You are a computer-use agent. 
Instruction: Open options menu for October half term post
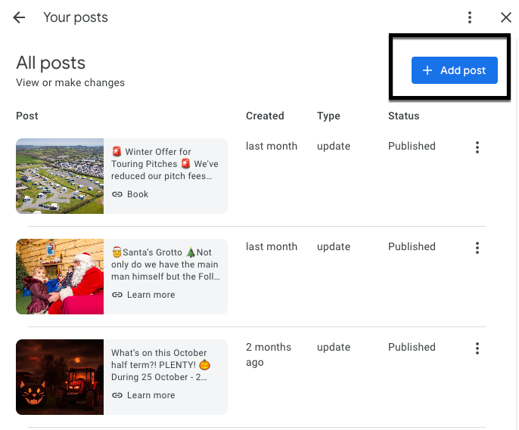tap(477, 348)
